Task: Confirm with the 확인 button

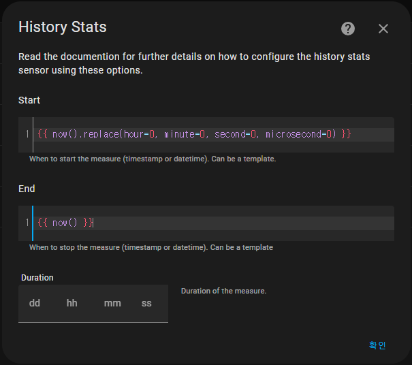Action: (x=377, y=345)
